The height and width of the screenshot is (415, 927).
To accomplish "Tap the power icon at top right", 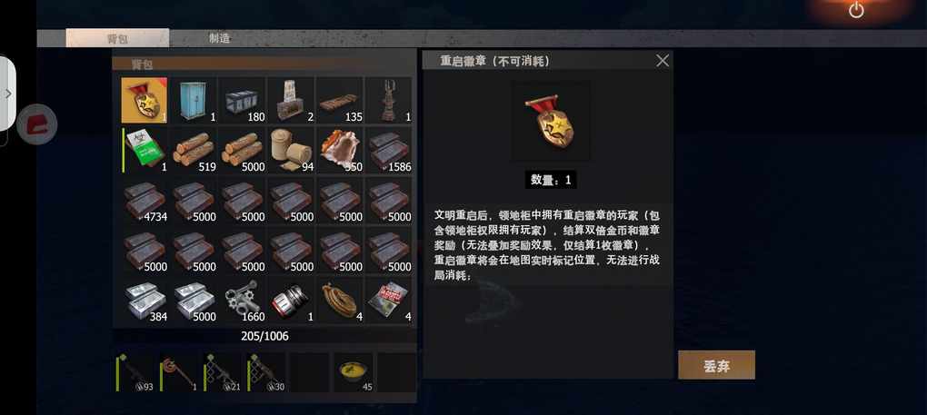I will (856, 10).
